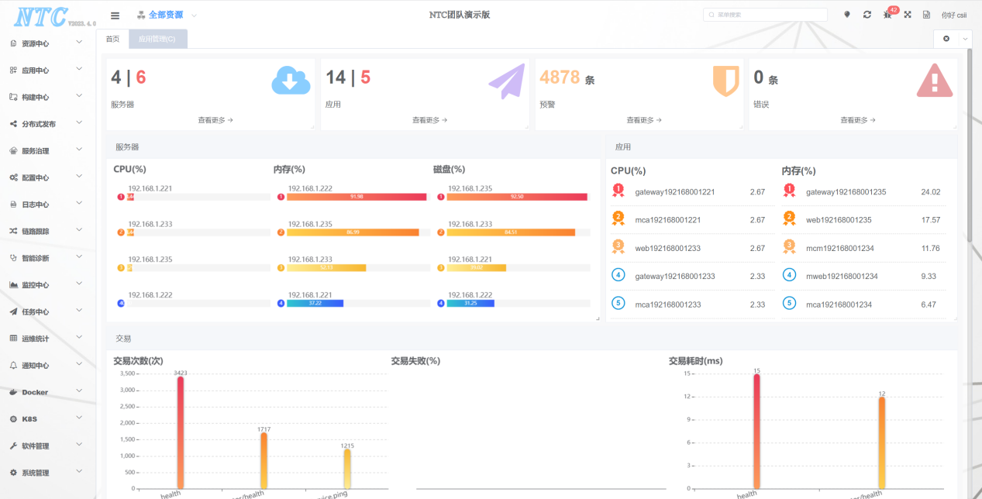
Task: Toggle the hamburger menu to collapse sidebar
Action: point(115,15)
